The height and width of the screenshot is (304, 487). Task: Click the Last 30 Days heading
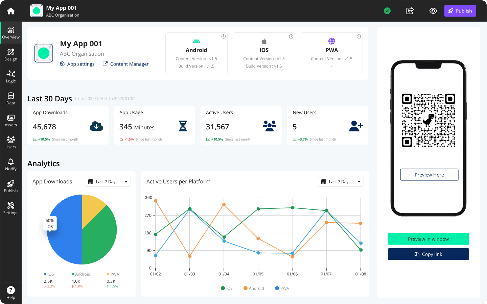pos(50,99)
